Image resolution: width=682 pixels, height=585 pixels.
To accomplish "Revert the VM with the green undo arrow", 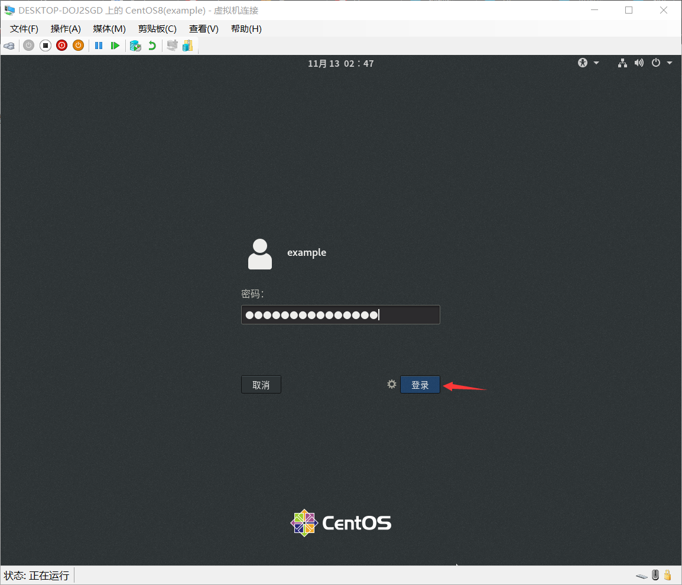I will [152, 45].
